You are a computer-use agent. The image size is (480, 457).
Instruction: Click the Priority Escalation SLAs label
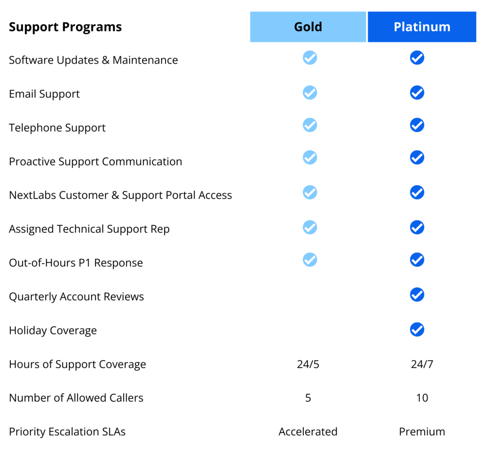coord(67,432)
